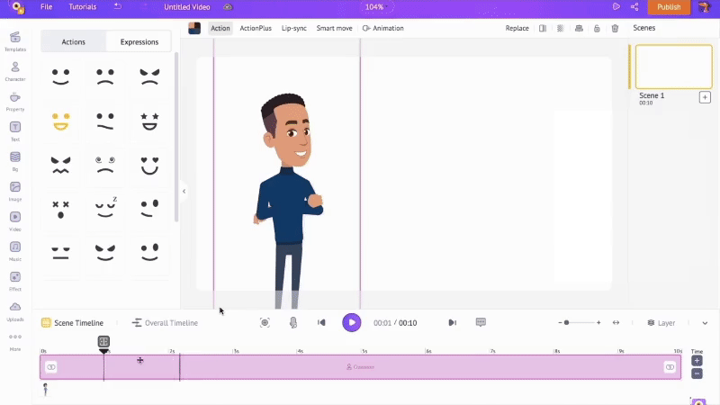Viewport: 720px width, 405px height.
Task: Undo the last action
Action: click(118, 7)
